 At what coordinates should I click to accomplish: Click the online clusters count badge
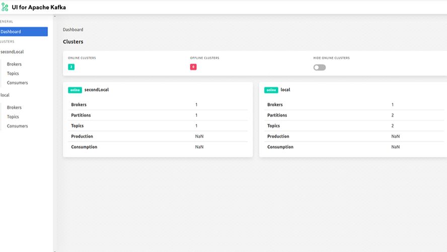click(71, 67)
